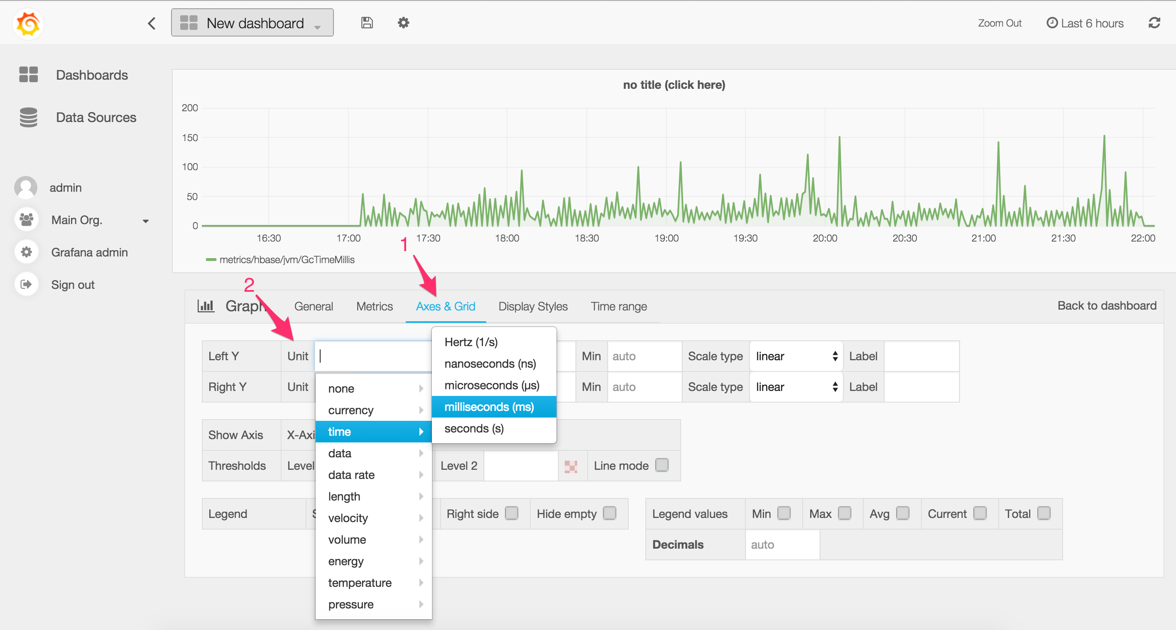Click the Sign out icon

pos(27,284)
